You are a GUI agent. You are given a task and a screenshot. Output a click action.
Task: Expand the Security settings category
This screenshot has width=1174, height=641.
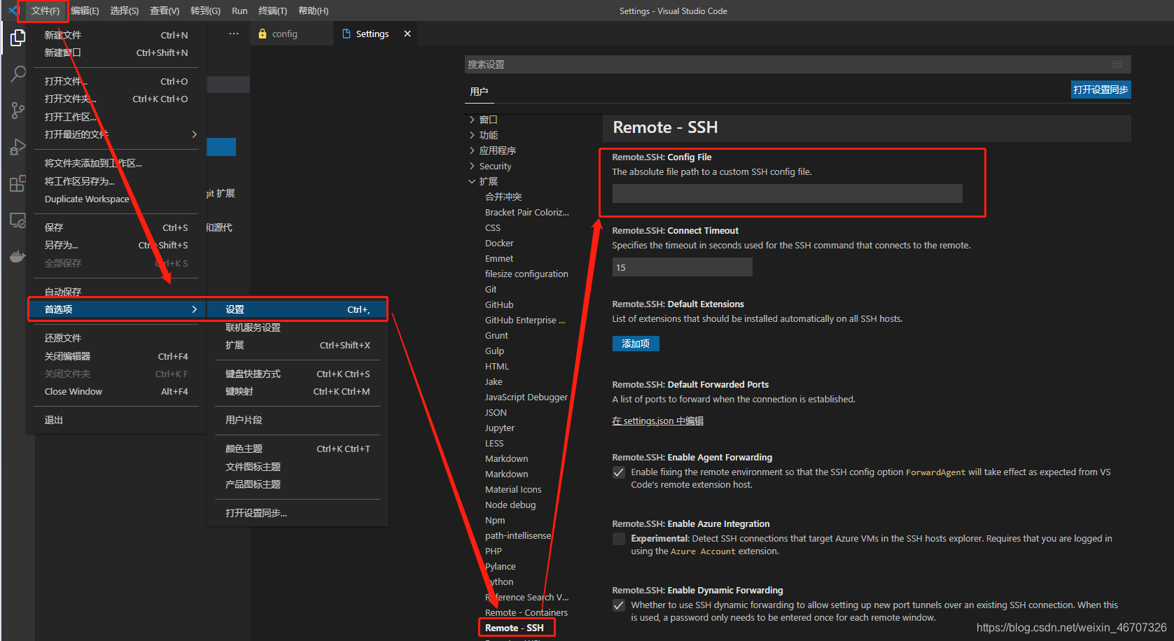pos(472,166)
